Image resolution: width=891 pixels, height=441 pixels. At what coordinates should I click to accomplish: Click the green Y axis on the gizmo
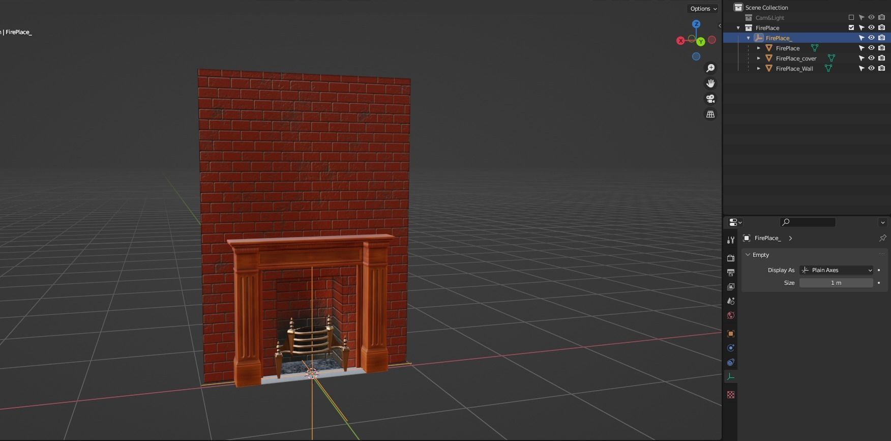(701, 42)
